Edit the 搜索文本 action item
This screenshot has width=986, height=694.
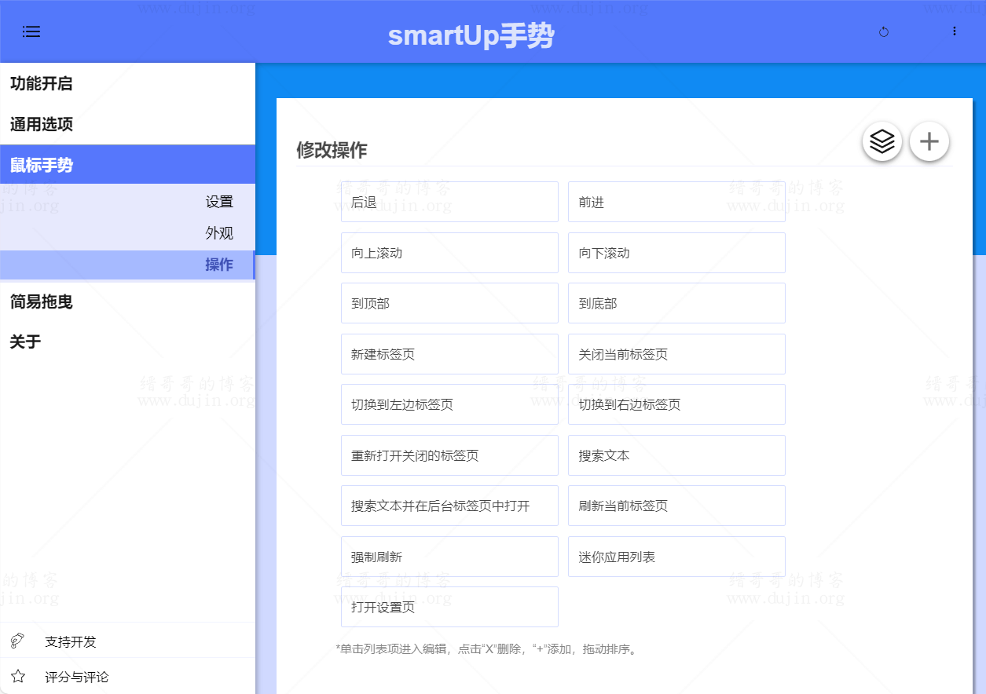pyautogui.click(x=676, y=455)
